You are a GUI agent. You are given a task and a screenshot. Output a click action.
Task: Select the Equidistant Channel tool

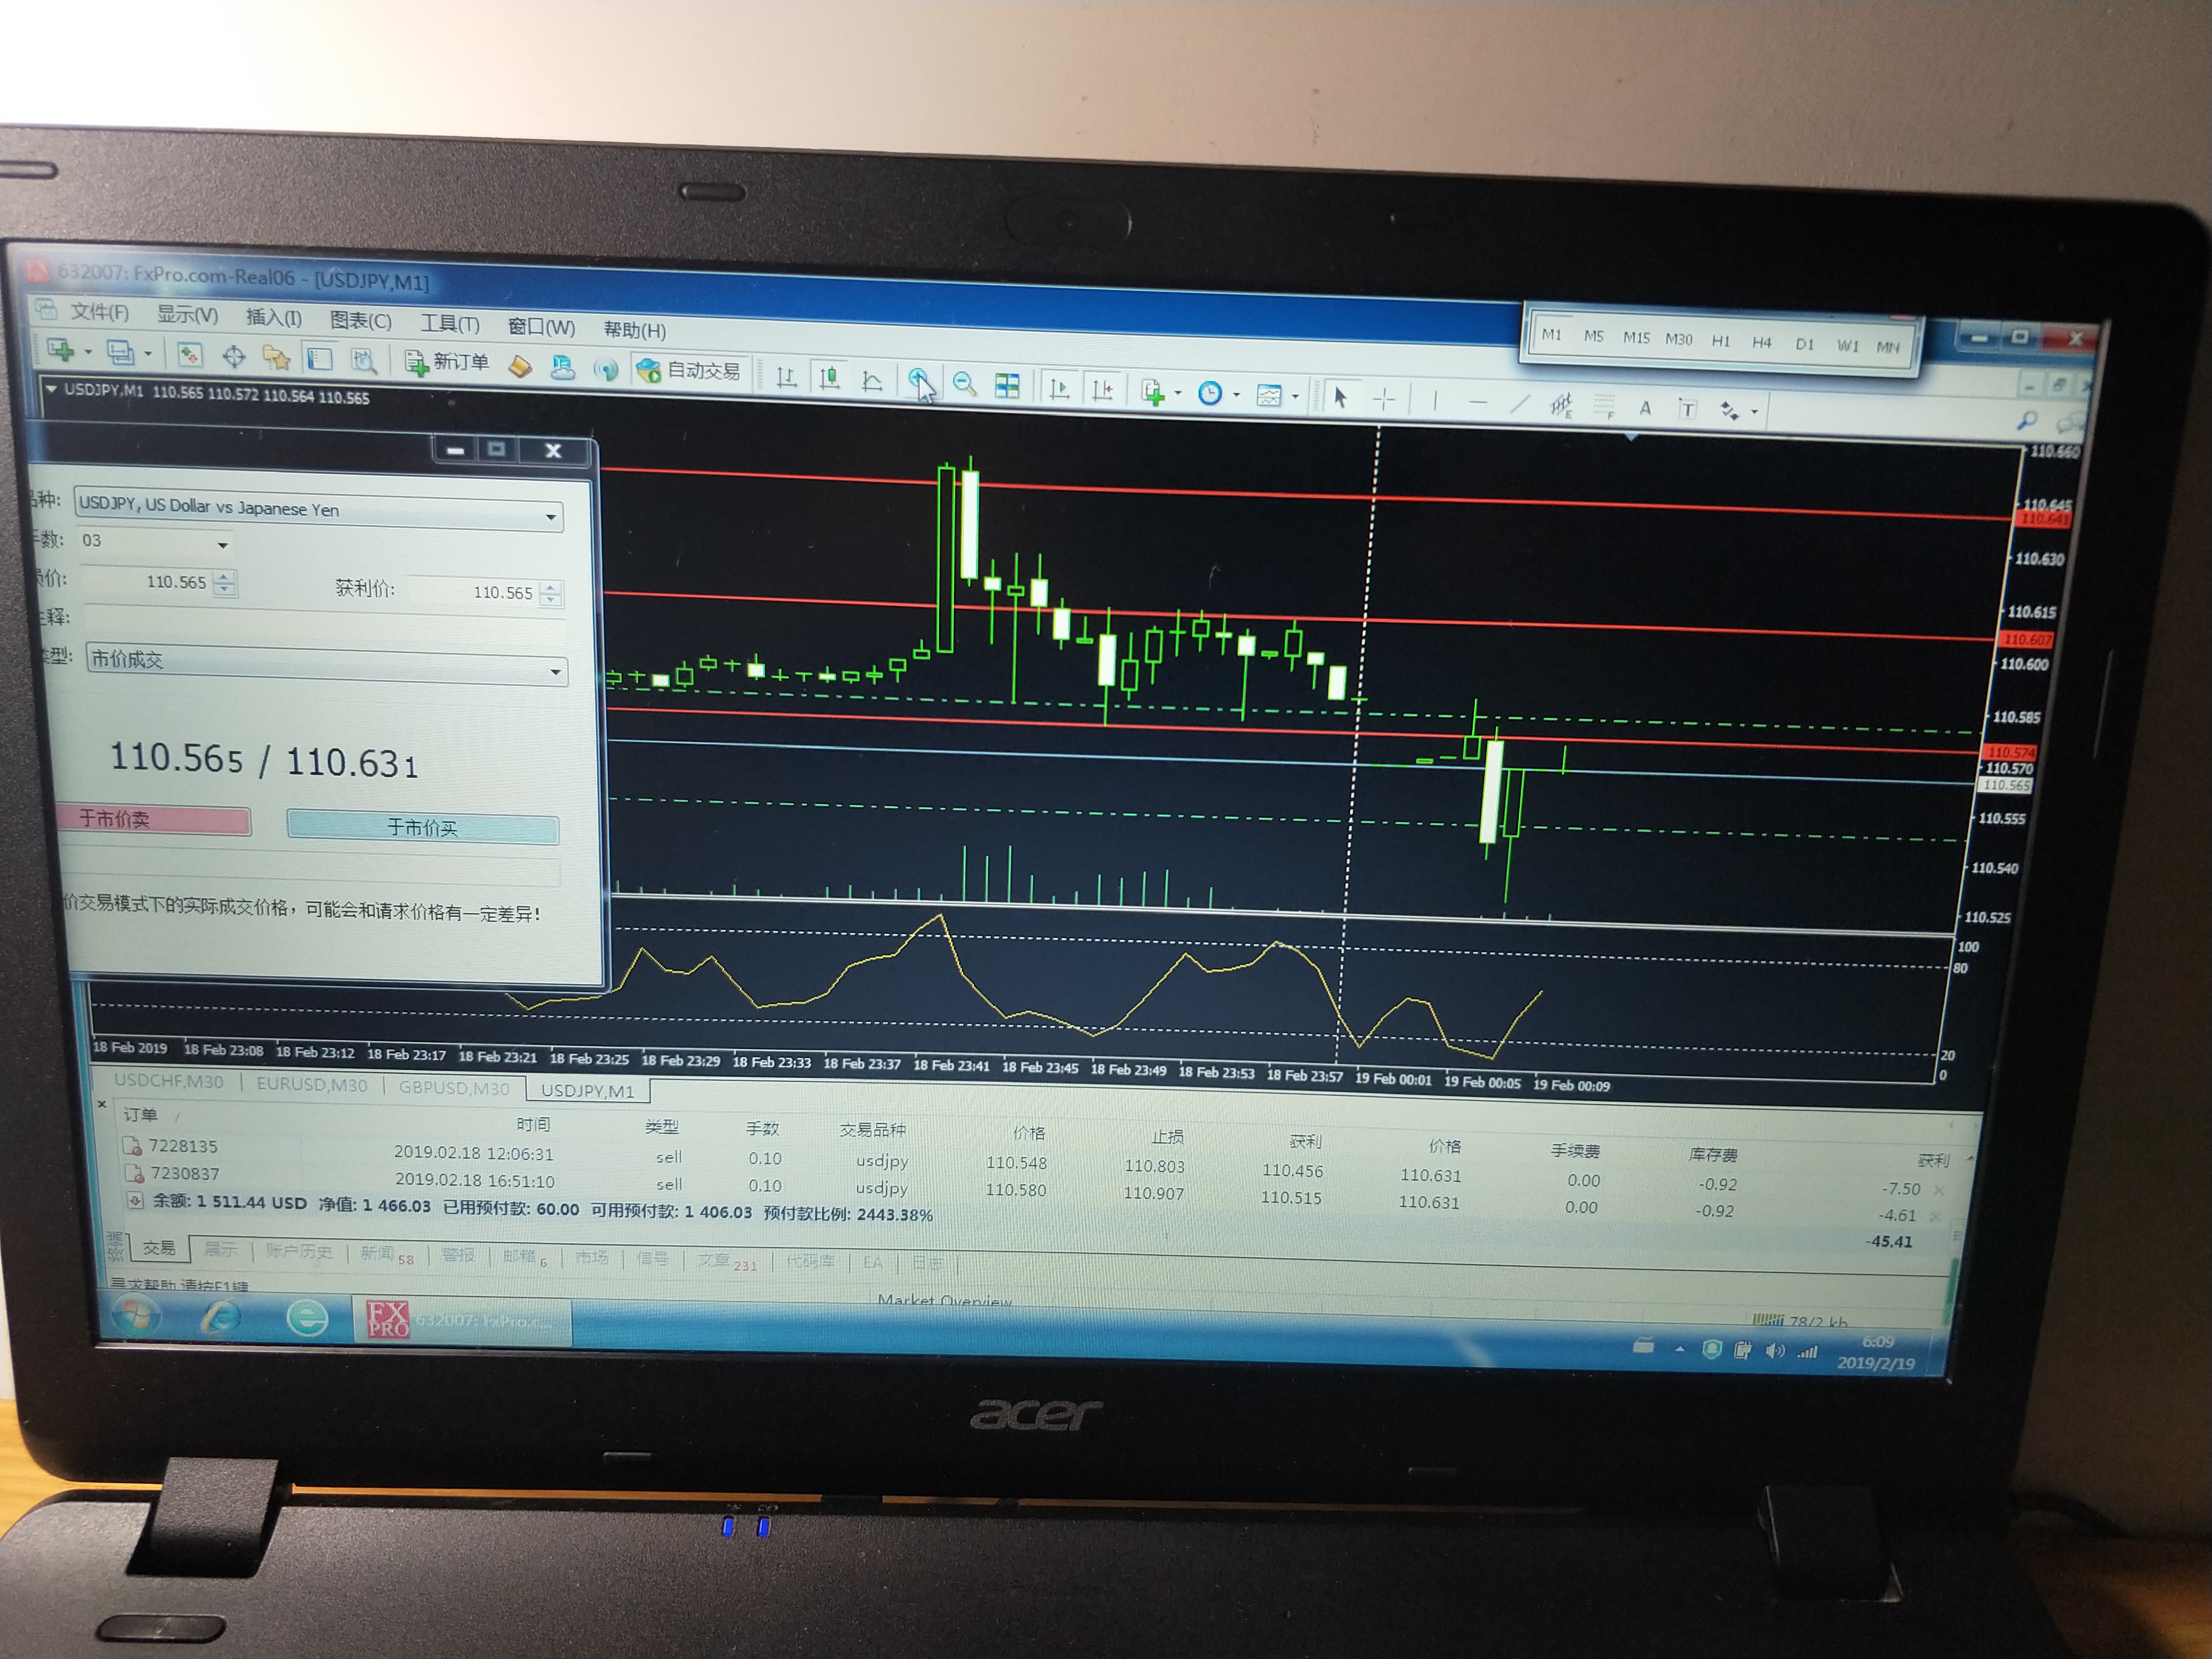pos(1561,405)
